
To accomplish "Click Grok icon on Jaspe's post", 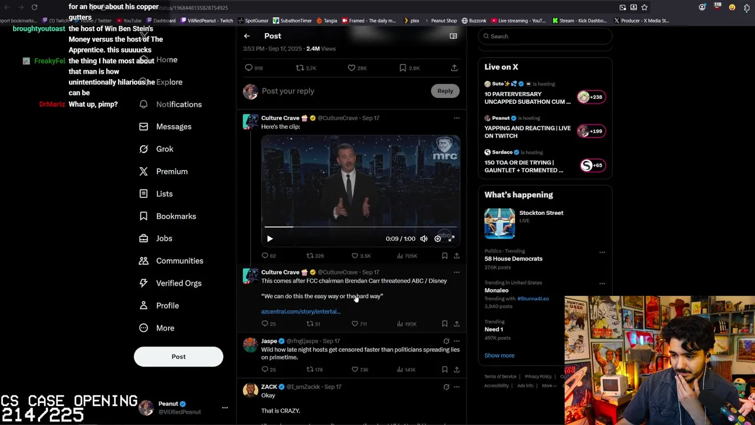I will (446, 341).
